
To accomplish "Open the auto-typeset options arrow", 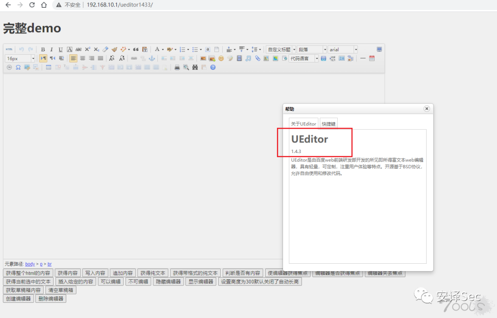I will coord(129,50).
